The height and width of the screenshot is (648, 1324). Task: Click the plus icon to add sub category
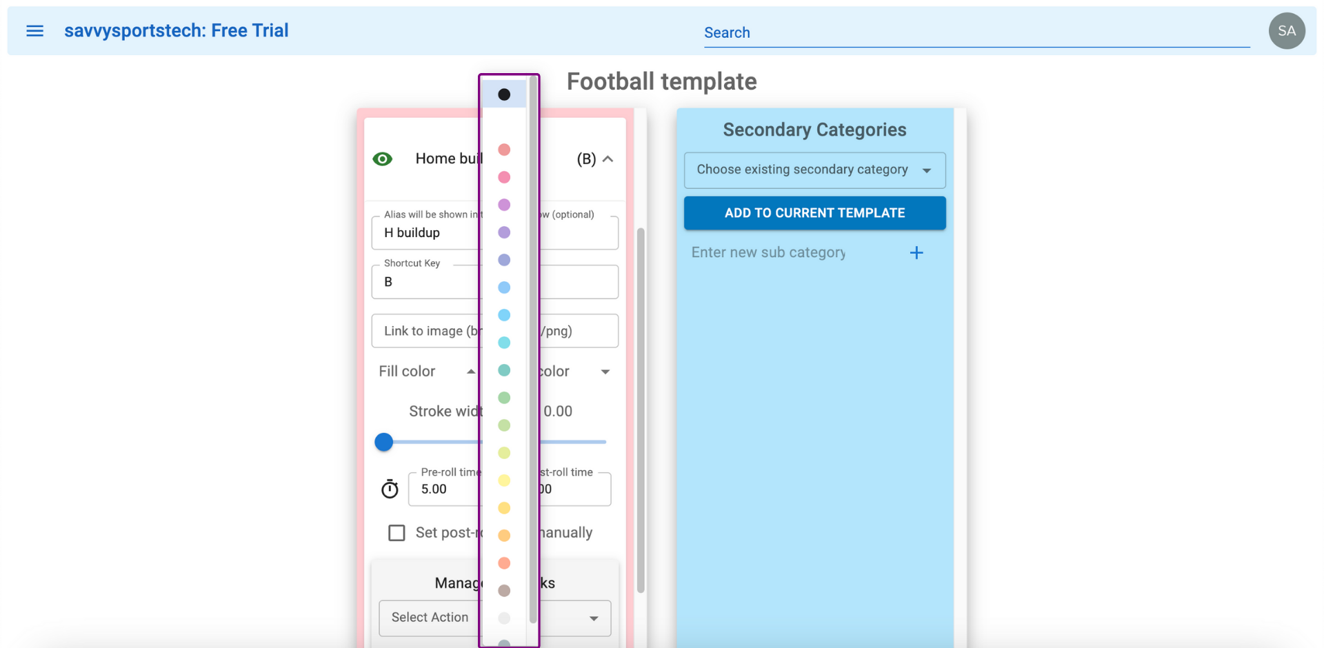click(x=916, y=253)
